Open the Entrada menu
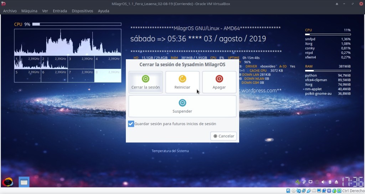The width and height of the screenshot is (365, 194). (60, 11)
